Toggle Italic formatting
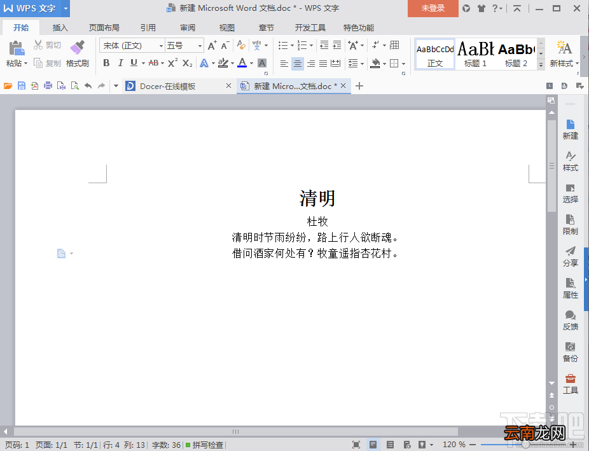 point(120,63)
